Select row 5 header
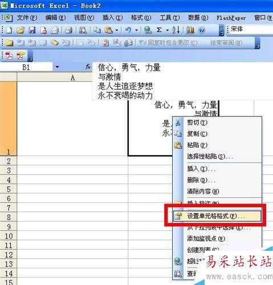 (x=9, y=189)
